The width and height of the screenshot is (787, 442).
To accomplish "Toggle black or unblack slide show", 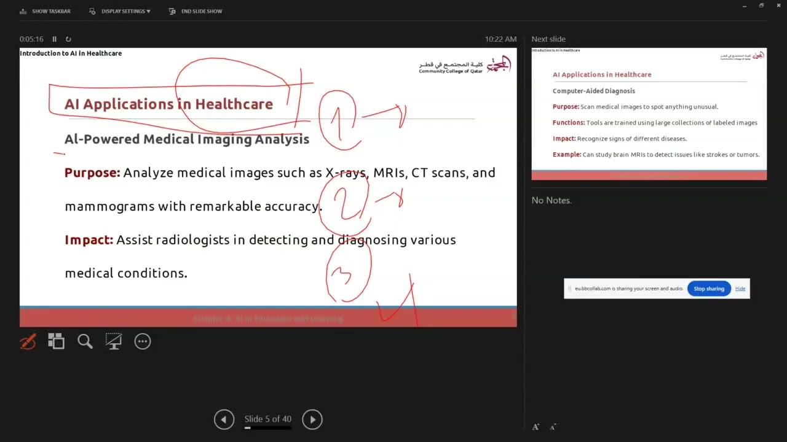I will coord(114,341).
